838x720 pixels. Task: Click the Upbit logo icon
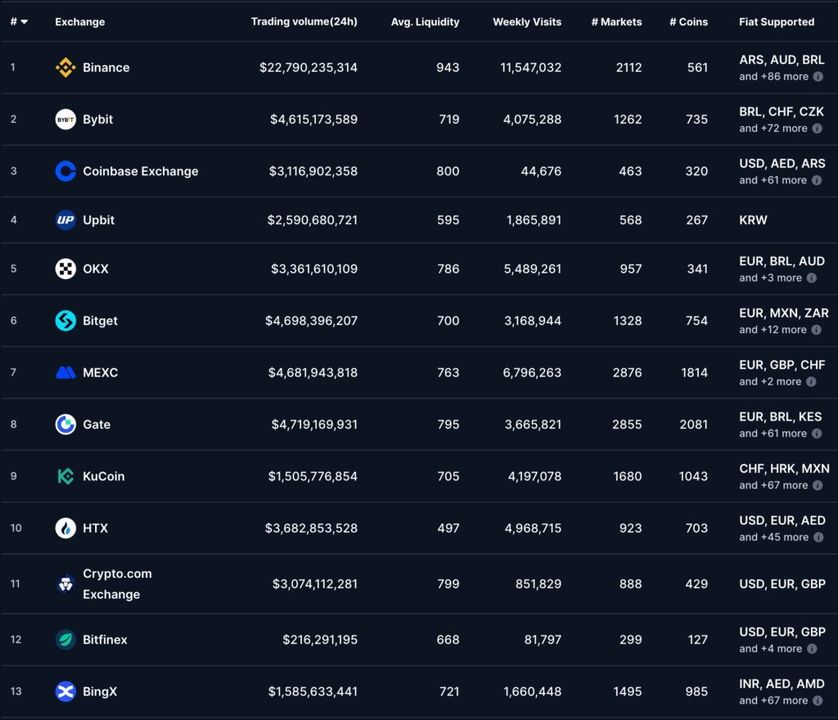pos(65,220)
